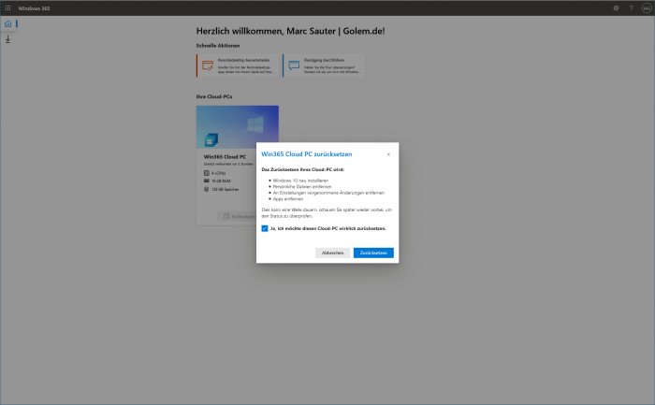Click the Im Browser open button

coord(237,216)
